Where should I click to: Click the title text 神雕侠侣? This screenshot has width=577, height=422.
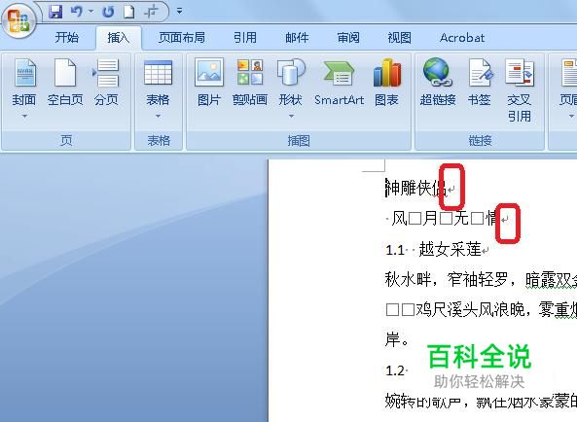tap(415, 189)
